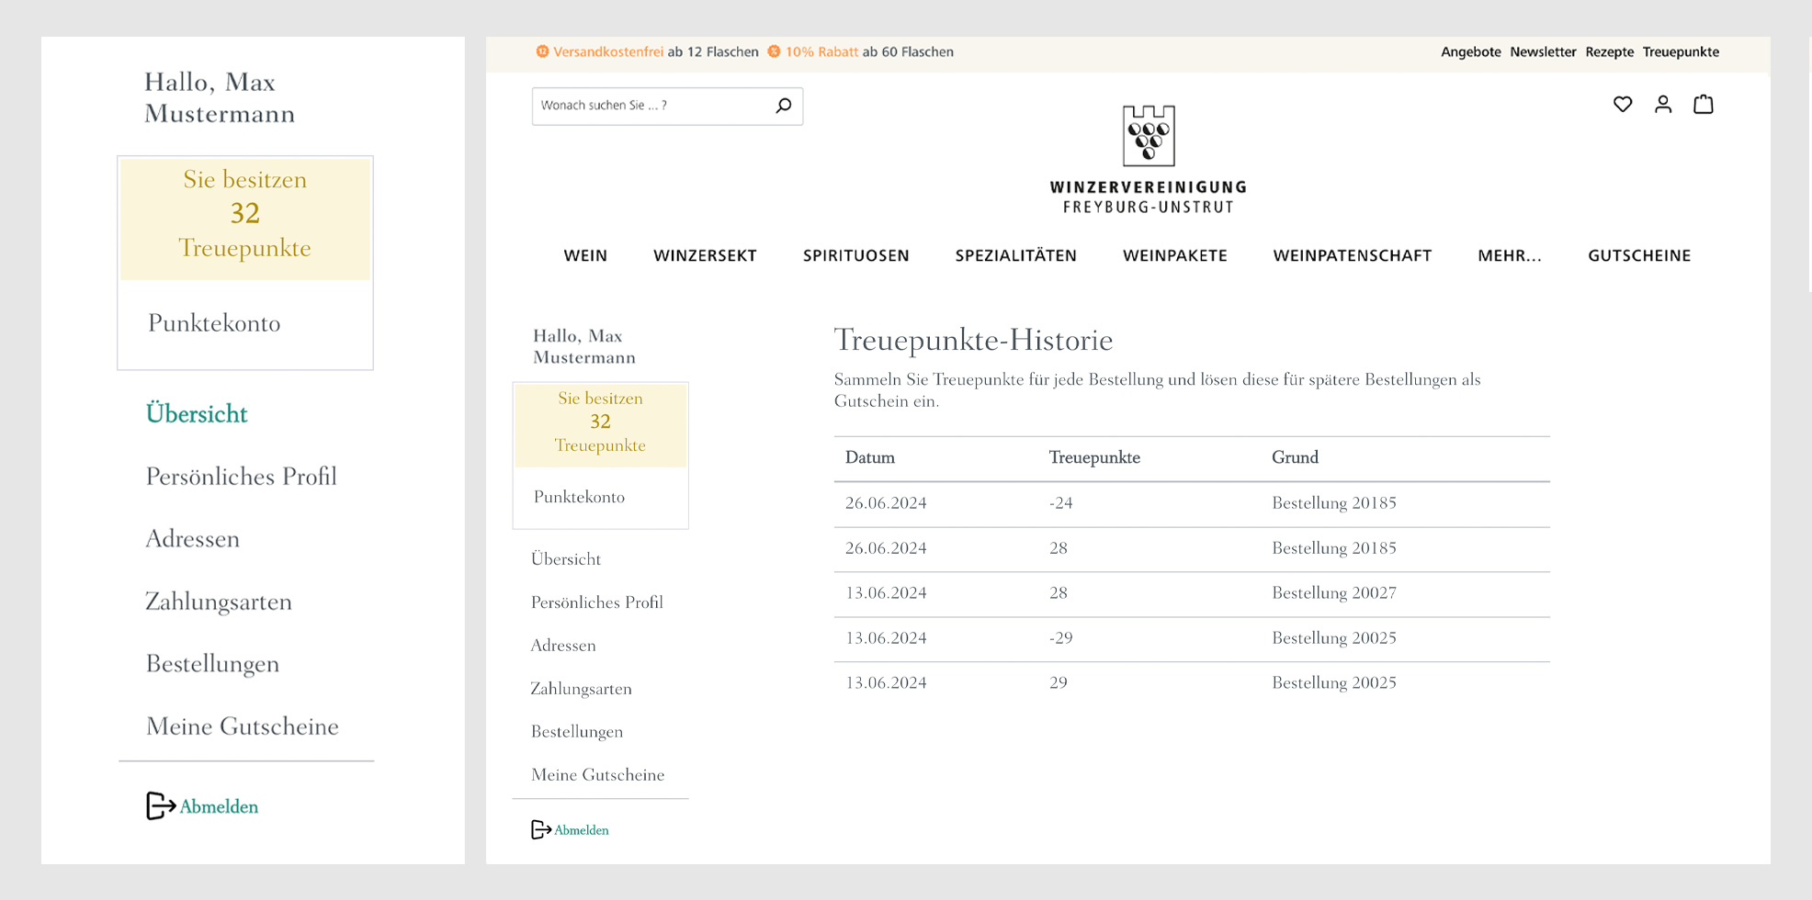Click the Winzervereinigung Freyburg-Unstrut logo
Screen dimensions: 1812x900
pos(1148,159)
